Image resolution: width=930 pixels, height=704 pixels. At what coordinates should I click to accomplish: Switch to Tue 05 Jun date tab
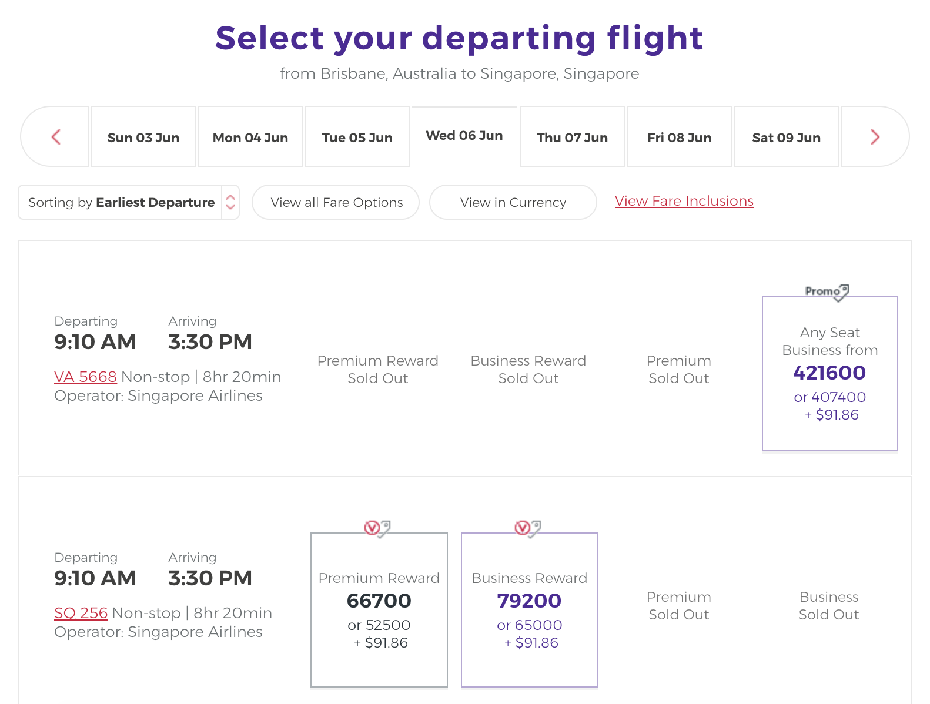pyautogui.click(x=357, y=137)
